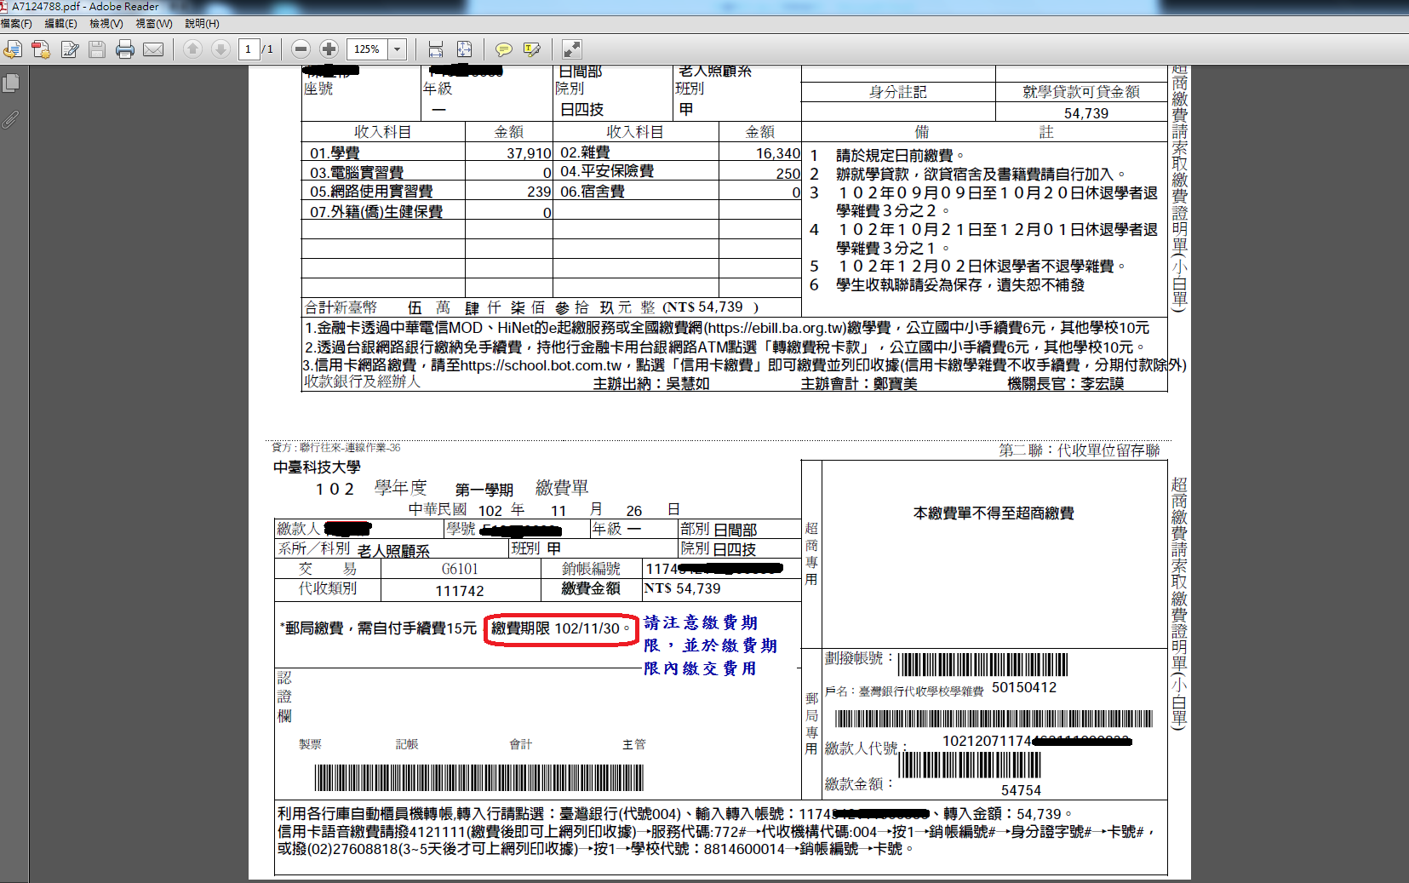Zoom out with the minus button
This screenshot has height=883, width=1409.
coord(301,49)
